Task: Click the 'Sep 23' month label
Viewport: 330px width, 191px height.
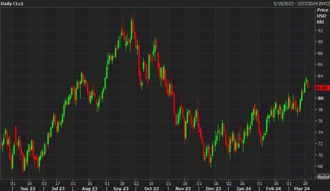Action: pyautogui.click(x=121, y=189)
